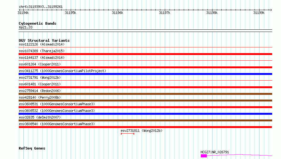Click the chr6:31193903..31199261 coordinate label
This screenshot has width=281, height=159.
tap(41, 7)
